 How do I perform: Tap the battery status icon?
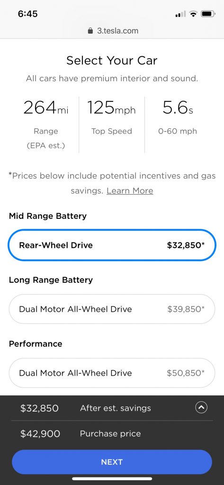[x=208, y=14]
